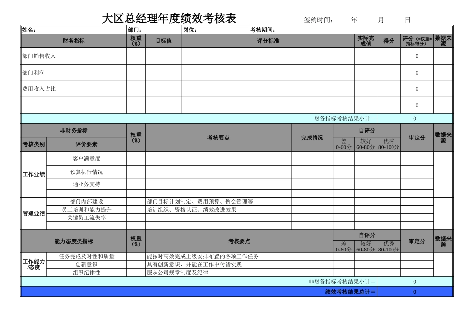
Task: Select 绩效考核结果总计= label
Action: click(350, 292)
